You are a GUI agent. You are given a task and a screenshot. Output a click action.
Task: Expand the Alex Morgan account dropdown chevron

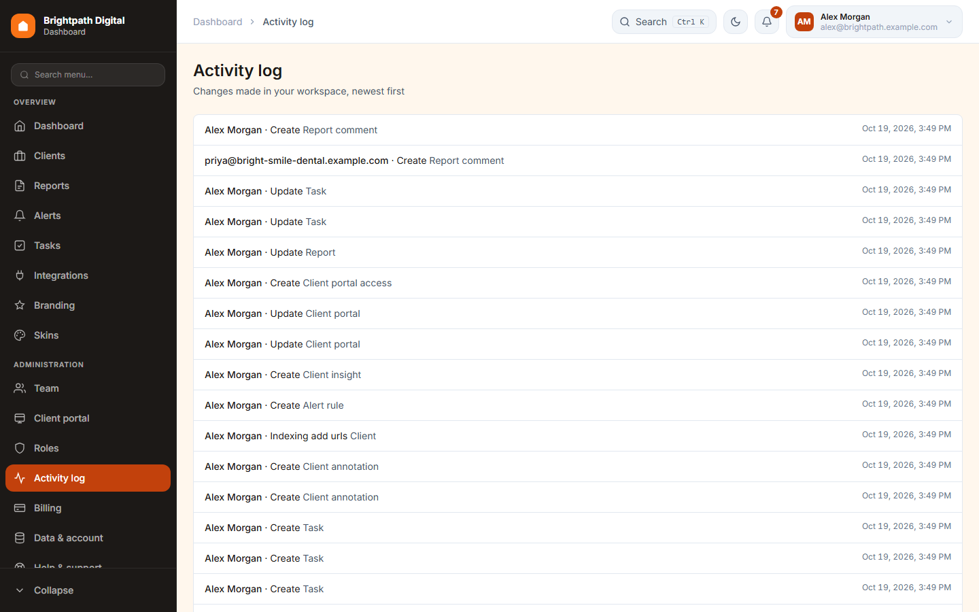coord(949,22)
